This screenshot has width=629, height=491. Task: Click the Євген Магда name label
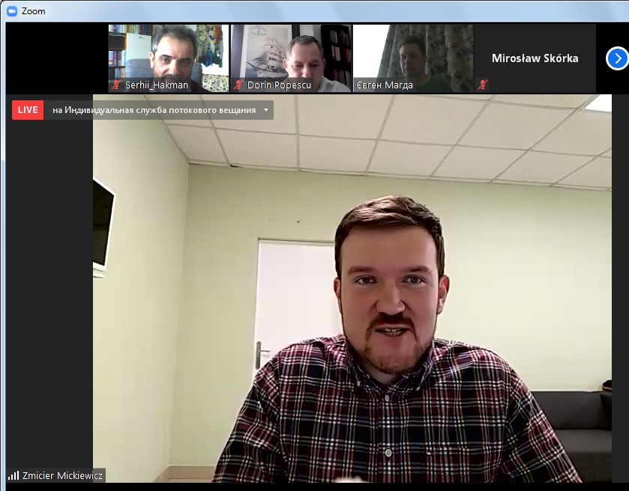[384, 85]
